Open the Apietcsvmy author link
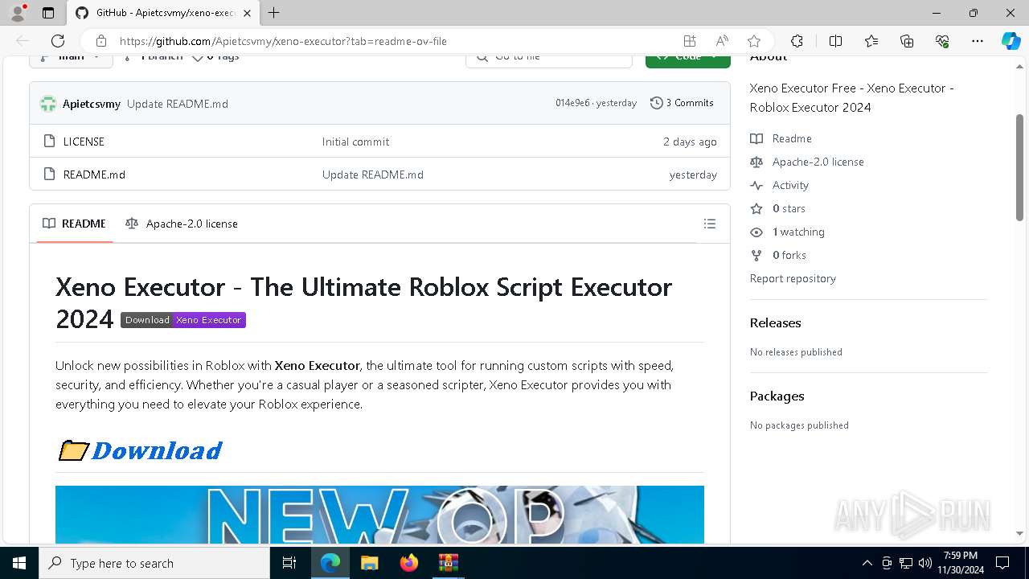Viewport: 1029px width, 579px height. pyautogui.click(x=92, y=103)
